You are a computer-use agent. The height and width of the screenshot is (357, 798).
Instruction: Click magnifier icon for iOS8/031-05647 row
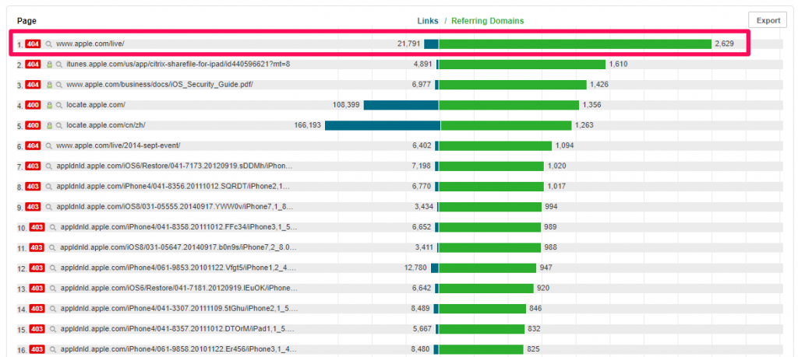53,248
